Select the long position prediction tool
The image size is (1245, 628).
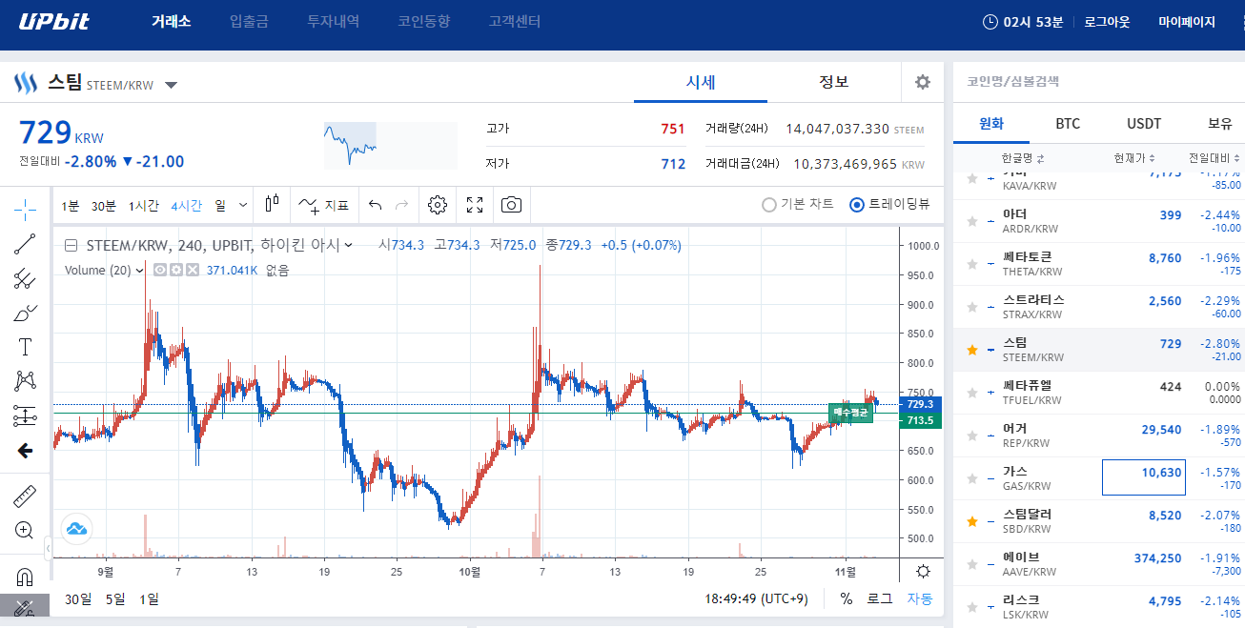(26, 415)
